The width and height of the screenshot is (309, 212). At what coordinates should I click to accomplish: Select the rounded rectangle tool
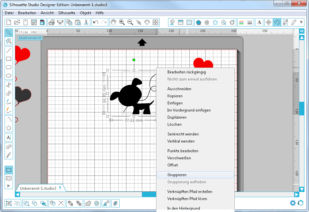(x=9, y=67)
